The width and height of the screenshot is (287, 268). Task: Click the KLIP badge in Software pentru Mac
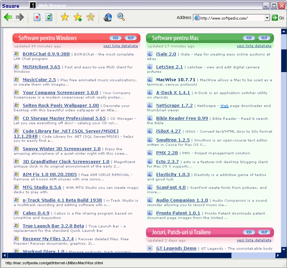(x=264, y=38)
